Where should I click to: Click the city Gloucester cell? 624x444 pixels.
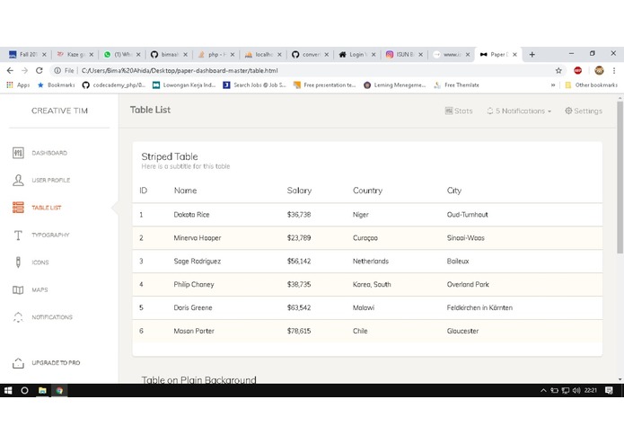pyautogui.click(x=462, y=331)
